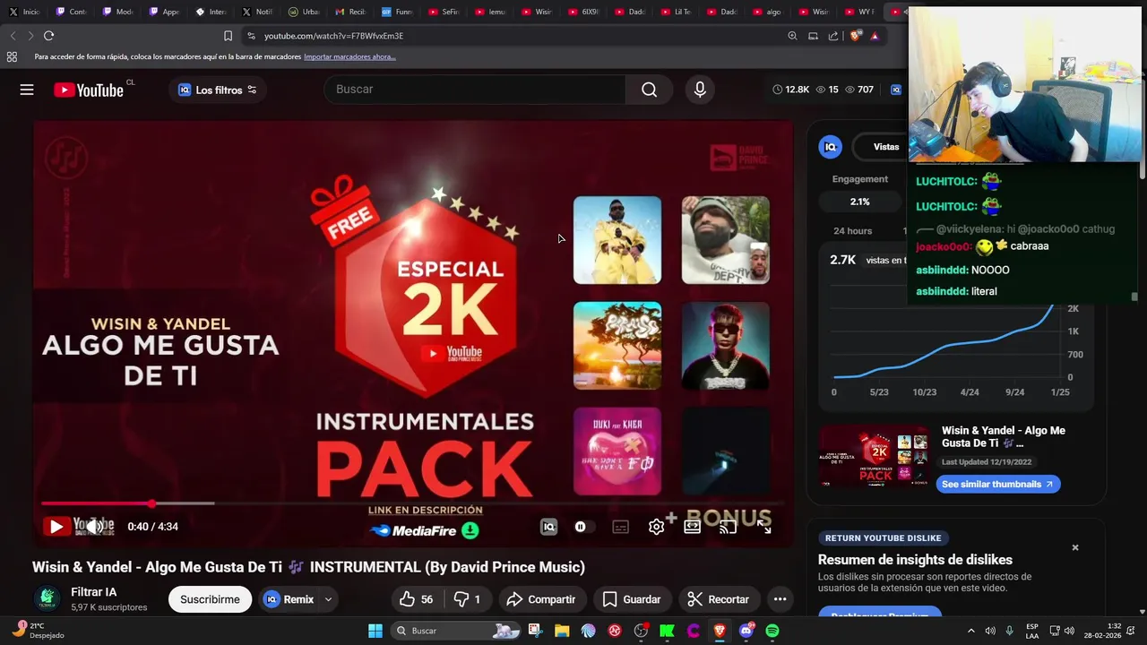Viewport: 1147px width, 645px height.
Task: Switch to the Gmail Recib tab
Action: [351, 12]
